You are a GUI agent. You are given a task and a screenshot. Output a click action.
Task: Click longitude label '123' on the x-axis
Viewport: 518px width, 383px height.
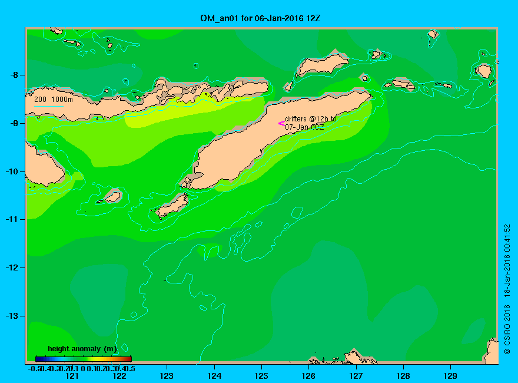point(167,376)
